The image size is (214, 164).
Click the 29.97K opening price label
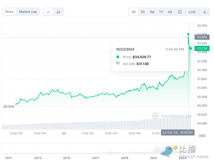(x=9, y=106)
